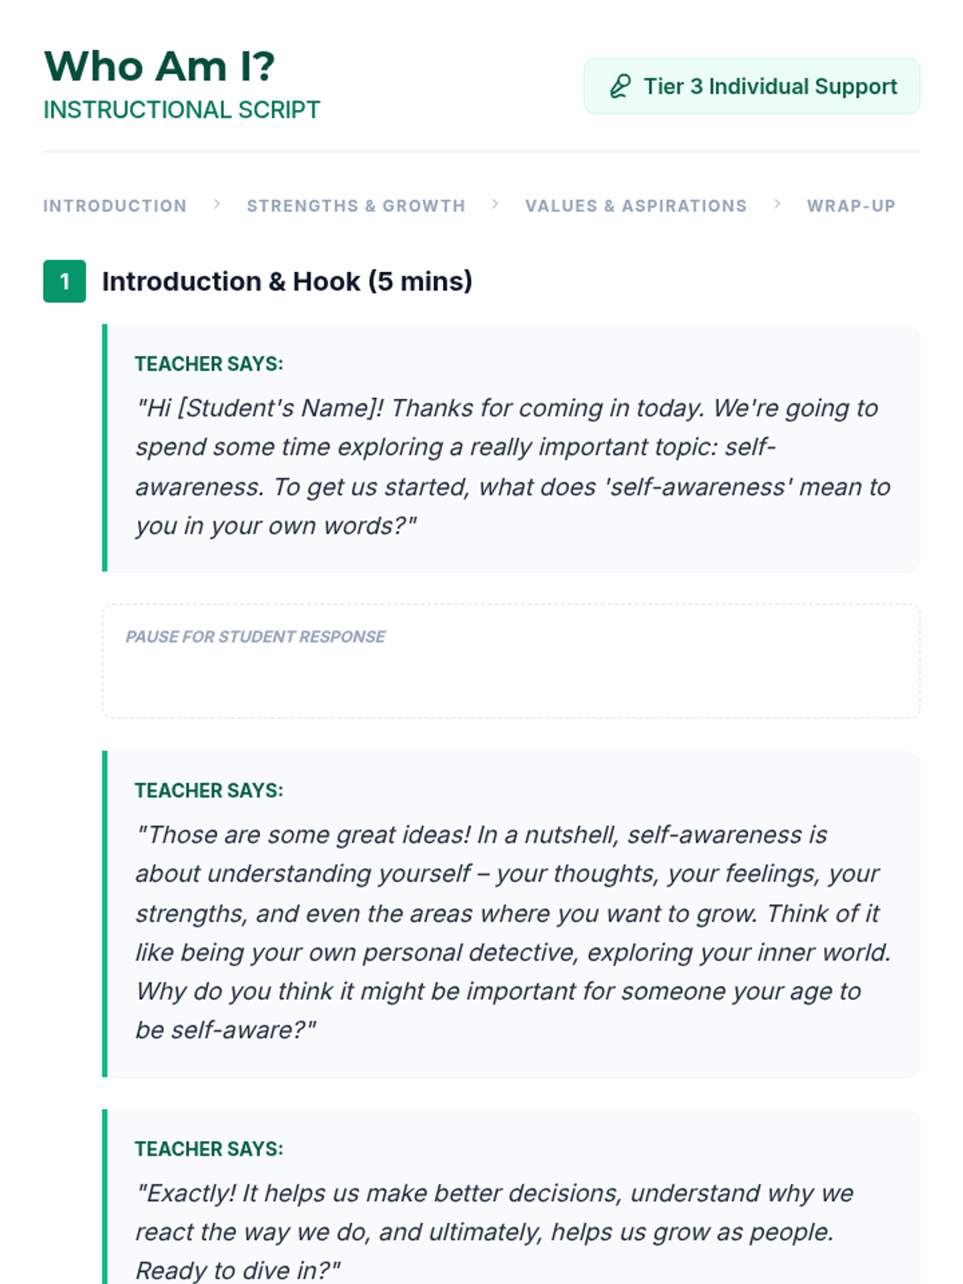963x1284 pixels.
Task: Click the Who Am I? title
Action: 159,66
